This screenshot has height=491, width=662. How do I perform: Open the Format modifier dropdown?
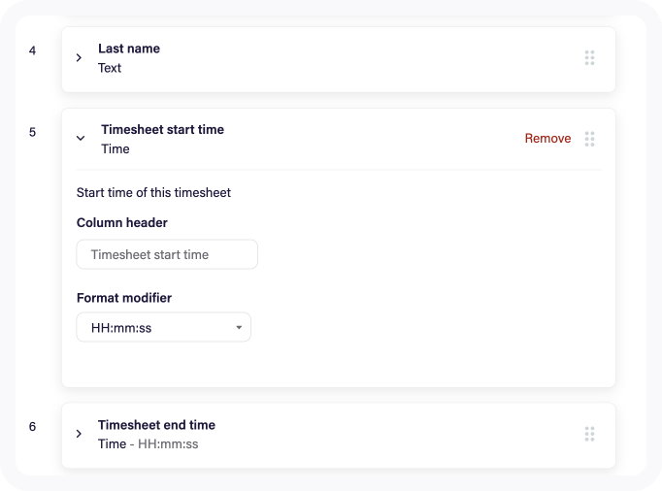pos(164,327)
